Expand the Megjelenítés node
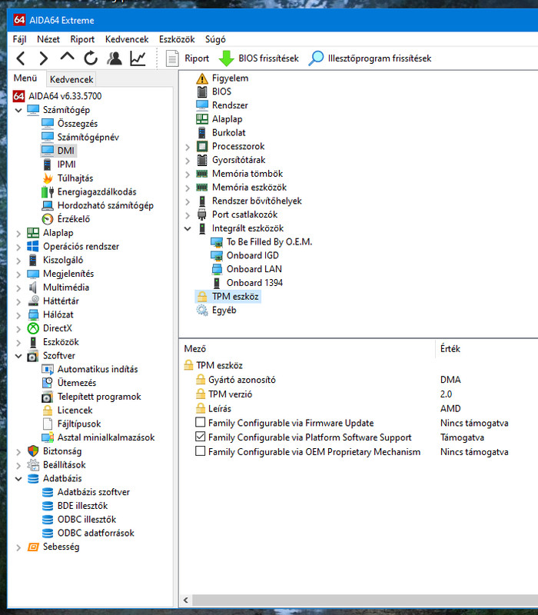The image size is (538, 615). tap(18, 274)
